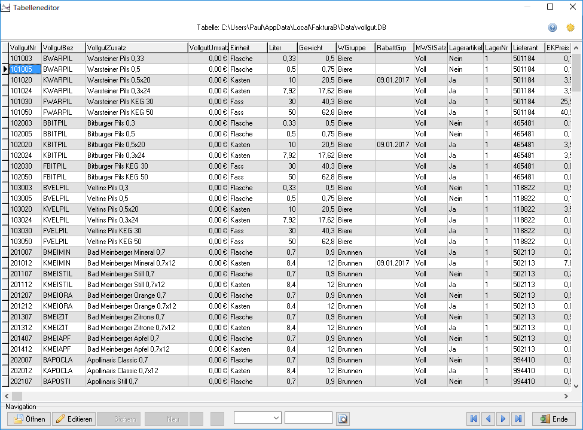Click the RabattGrp column header
The height and width of the screenshot is (430, 583).
point(395,48)
